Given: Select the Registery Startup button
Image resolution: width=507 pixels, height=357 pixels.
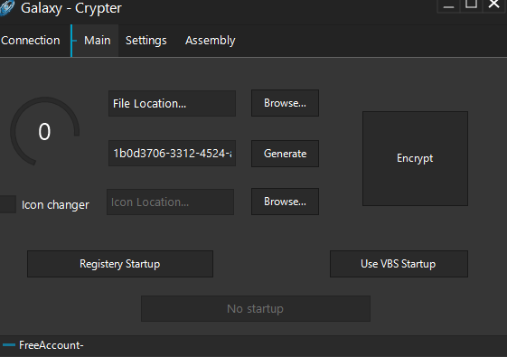Looking at the screenshot, I should (120, 264).
